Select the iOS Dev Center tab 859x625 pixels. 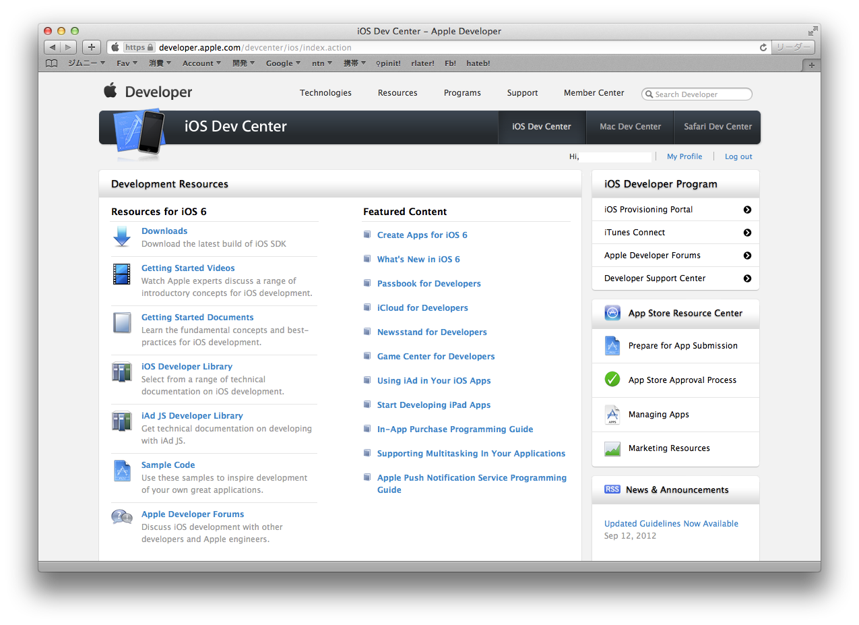(542, 127)
